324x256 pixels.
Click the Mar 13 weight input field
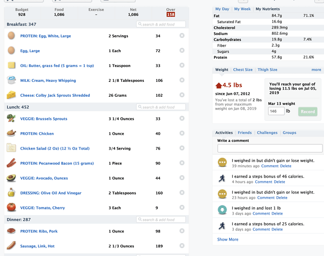276,111
